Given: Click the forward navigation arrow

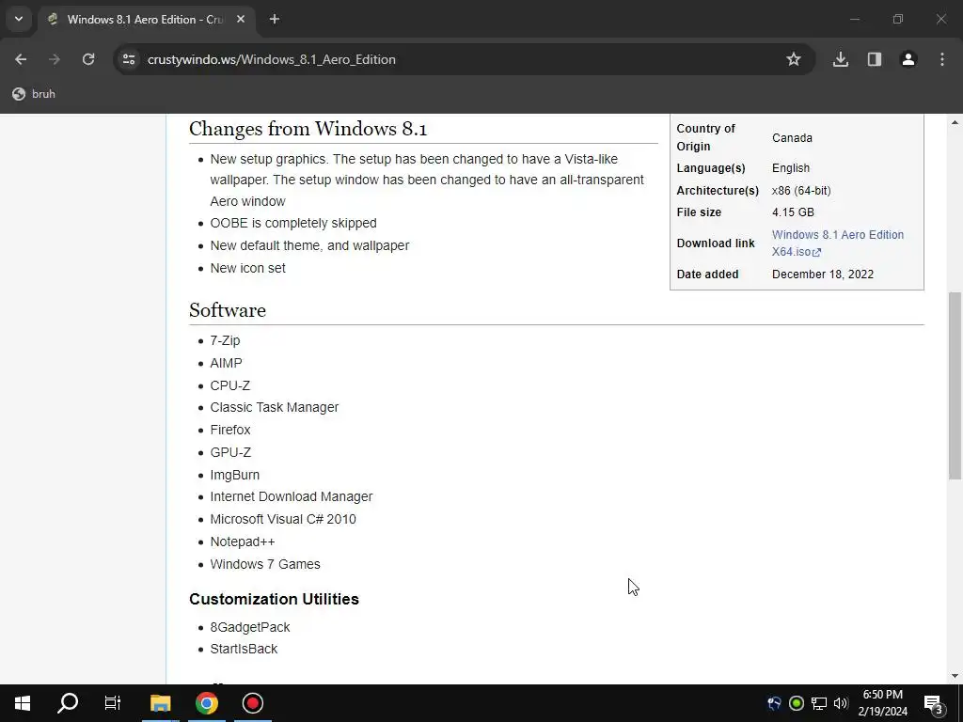Looking at the screenshot, I should click(x=55, y=59).
